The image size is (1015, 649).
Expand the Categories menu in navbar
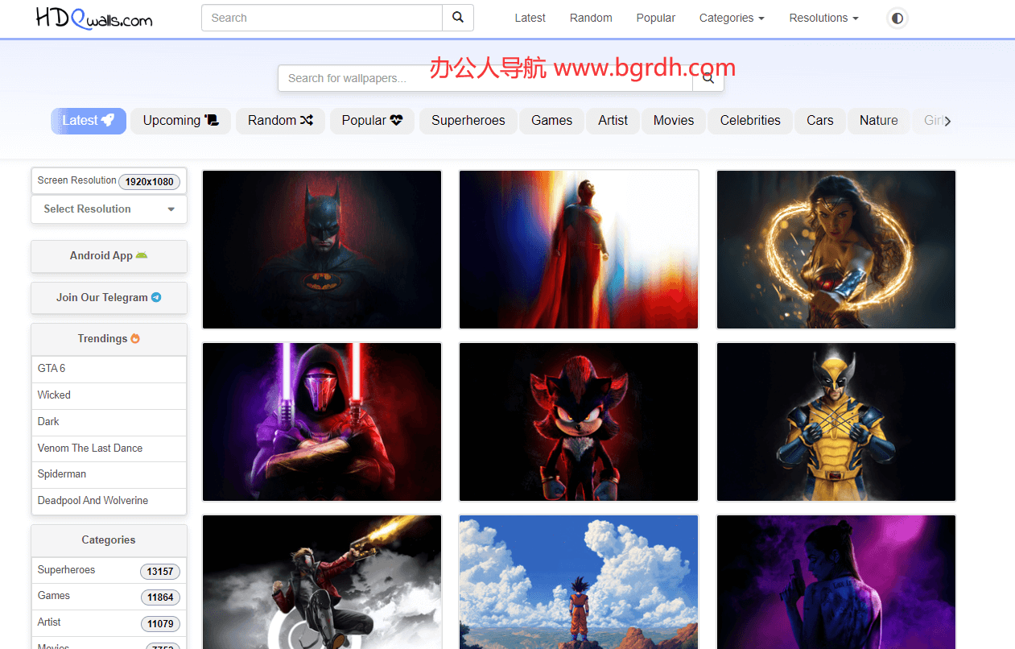(x=731, y=18)
